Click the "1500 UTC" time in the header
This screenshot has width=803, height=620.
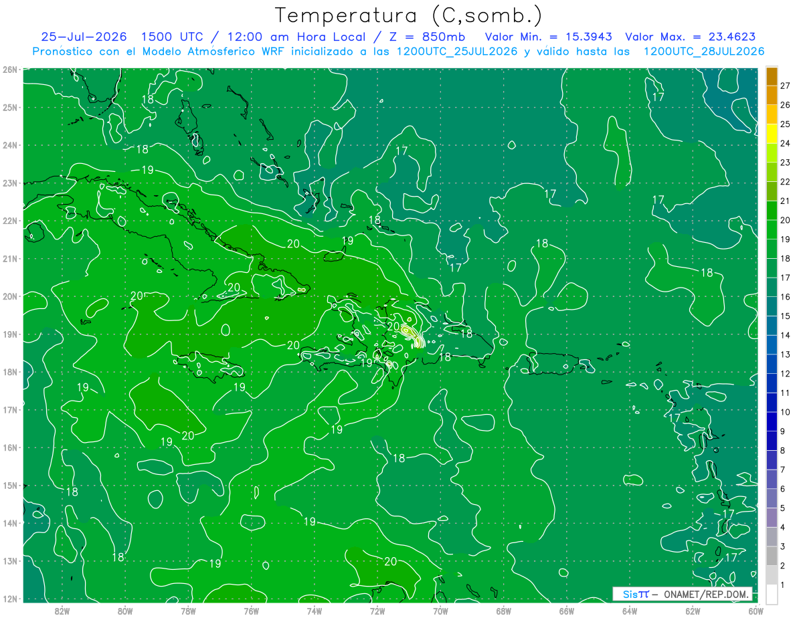(174, 37)
